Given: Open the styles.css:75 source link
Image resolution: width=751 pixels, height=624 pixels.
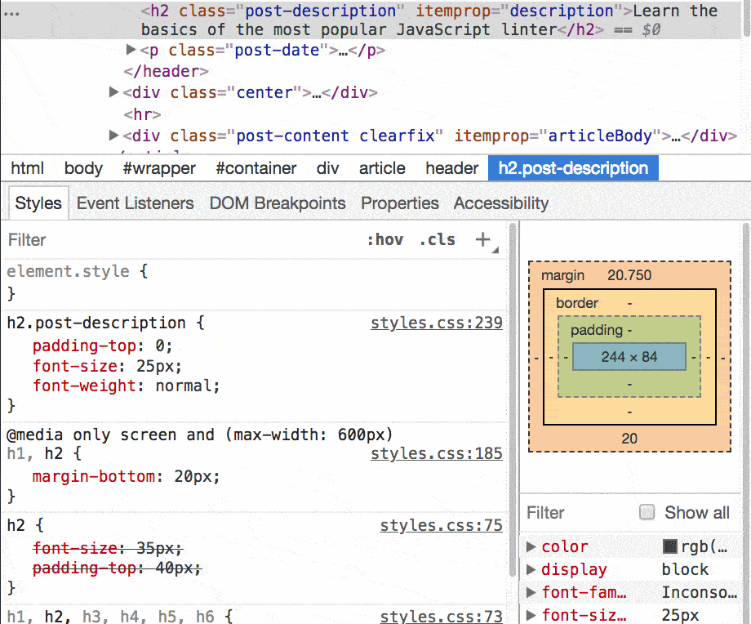Looking at the screenshot, I should 441,525.
